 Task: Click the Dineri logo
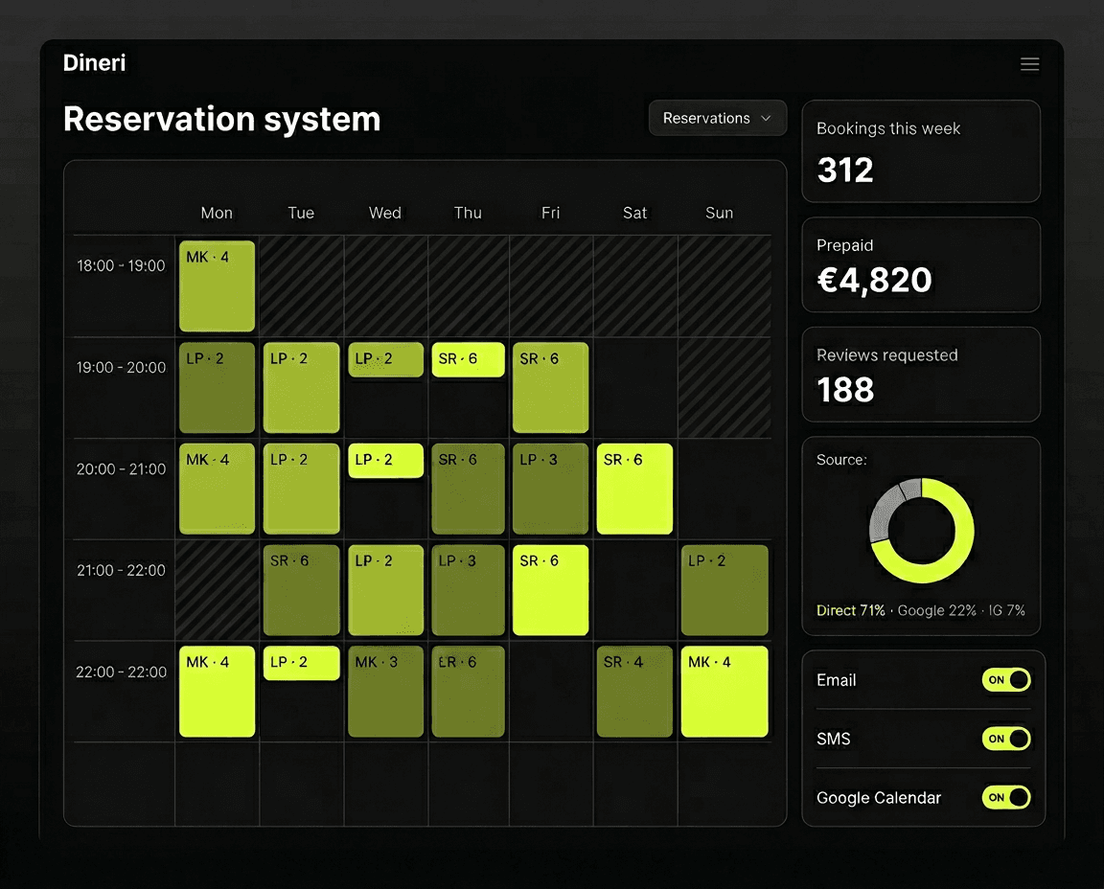click(94, 62)
